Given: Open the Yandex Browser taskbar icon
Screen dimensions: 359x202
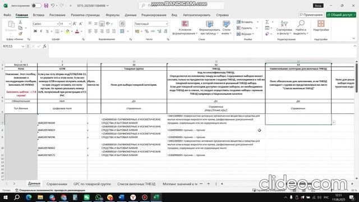Looking at the screenshot, I should click(133, 197).
